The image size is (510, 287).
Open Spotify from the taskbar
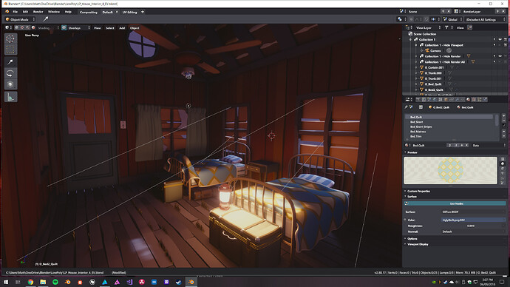(x=55, y=282)
